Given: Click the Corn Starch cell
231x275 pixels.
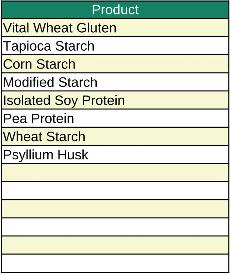Looking at the screenshot, I should 115,64.
